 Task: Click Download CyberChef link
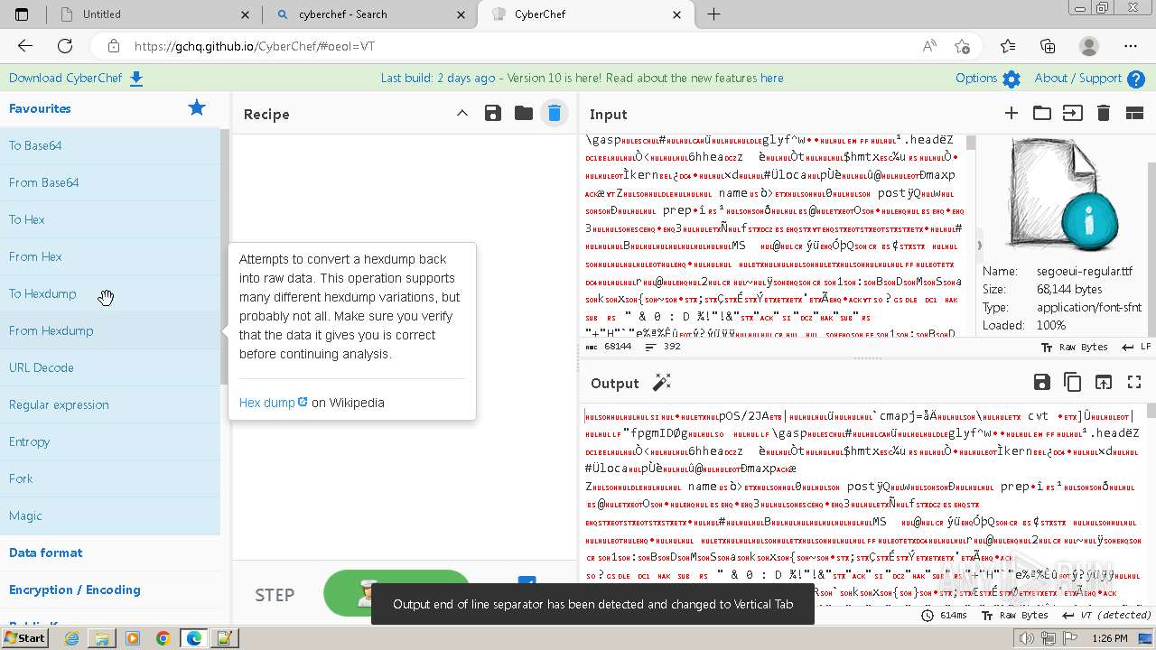tap(76, 79)
